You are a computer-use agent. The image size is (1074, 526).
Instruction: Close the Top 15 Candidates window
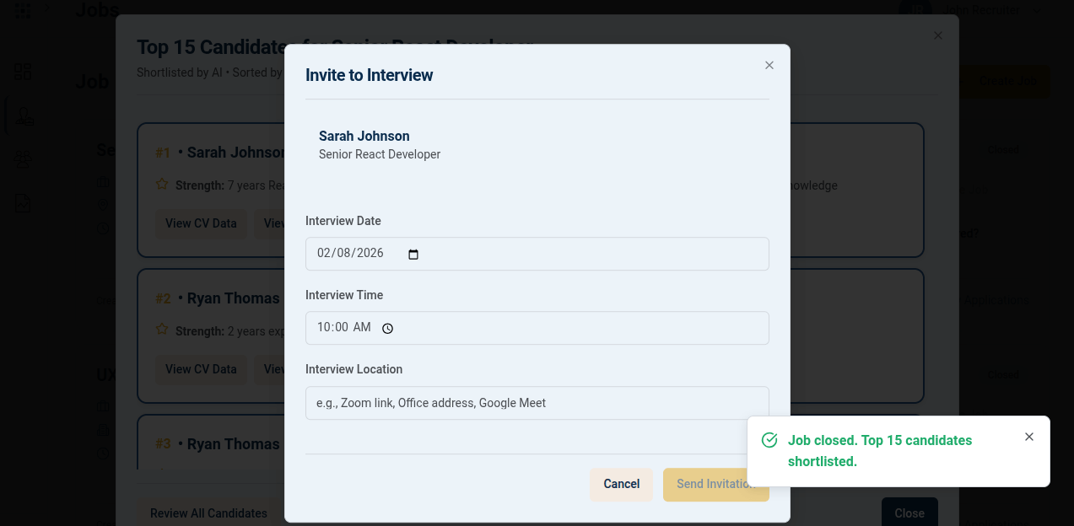coord(938,35)
